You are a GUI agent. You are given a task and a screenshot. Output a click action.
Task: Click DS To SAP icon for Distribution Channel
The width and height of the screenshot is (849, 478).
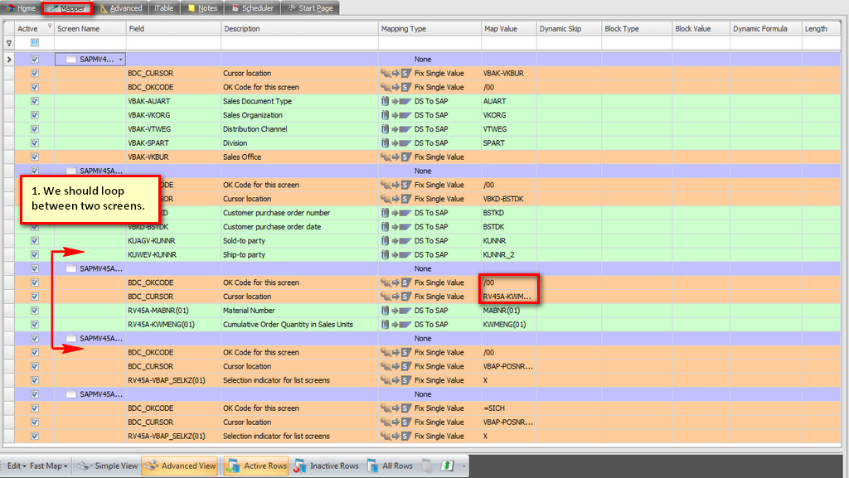tap(395, 129)
